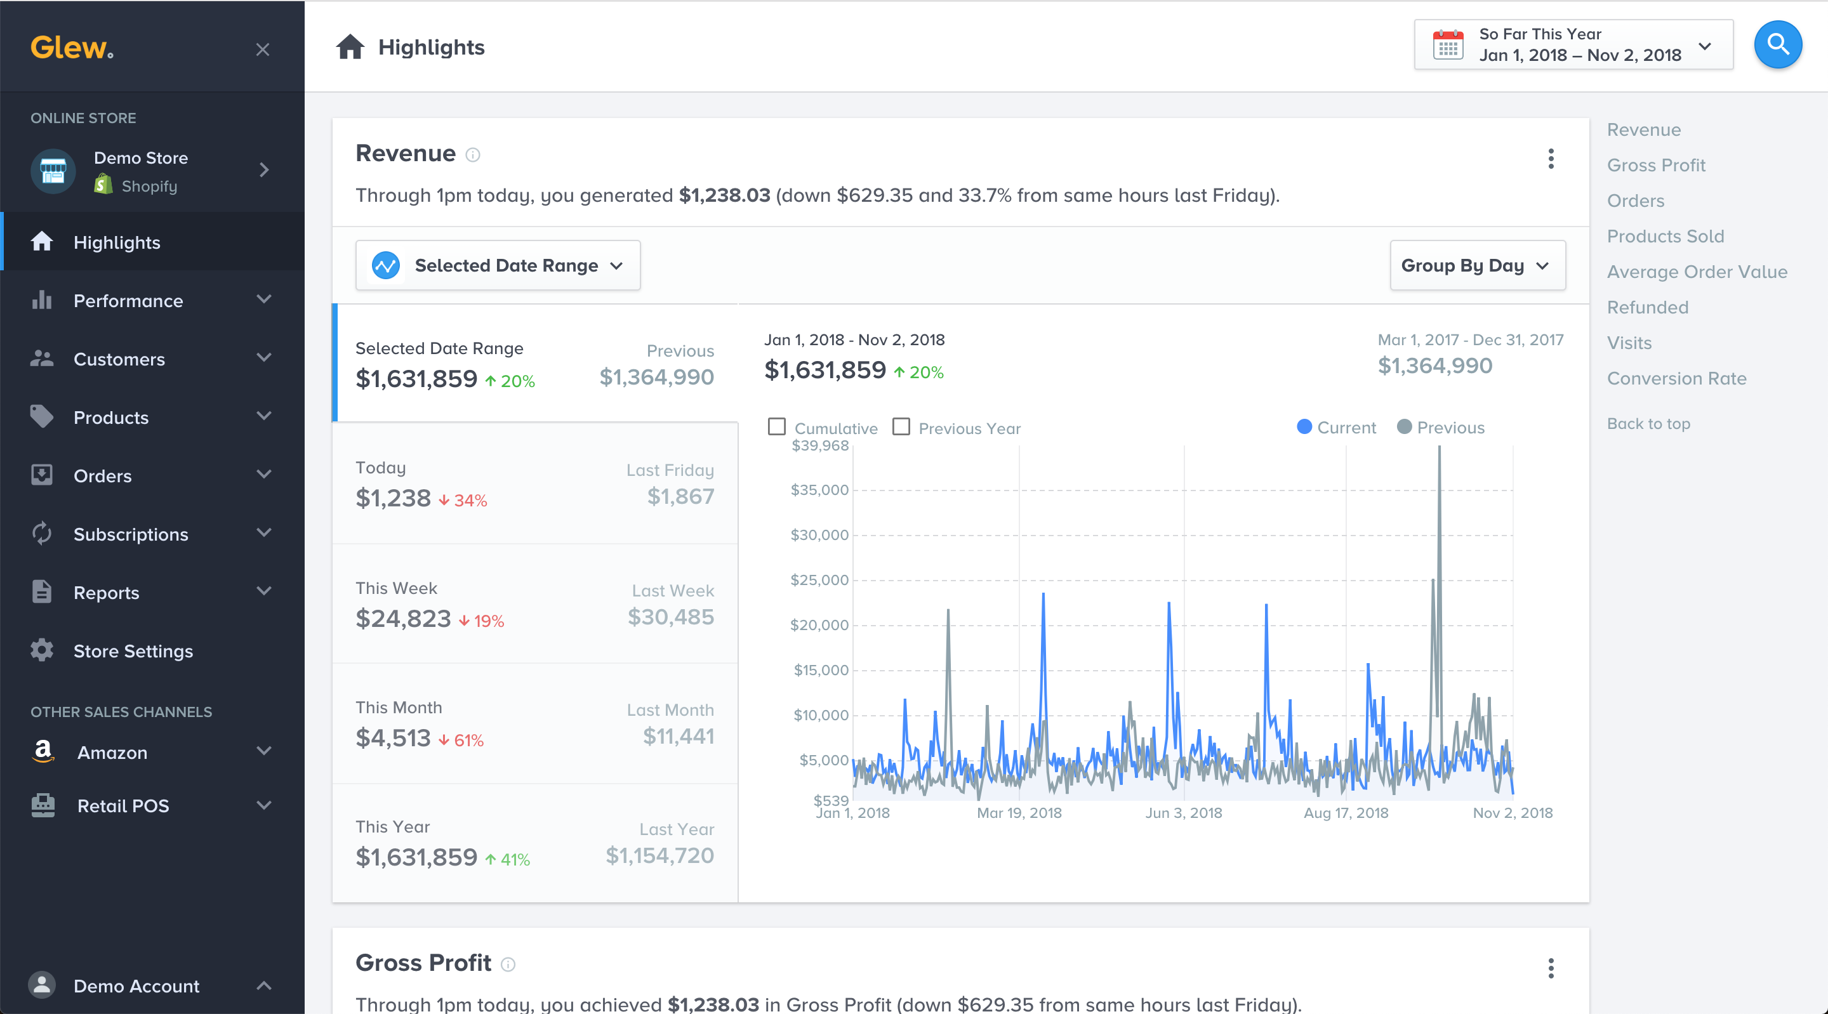
Task: Click the Highlights home icon in sidebar
Action: (x=42, y=242)
